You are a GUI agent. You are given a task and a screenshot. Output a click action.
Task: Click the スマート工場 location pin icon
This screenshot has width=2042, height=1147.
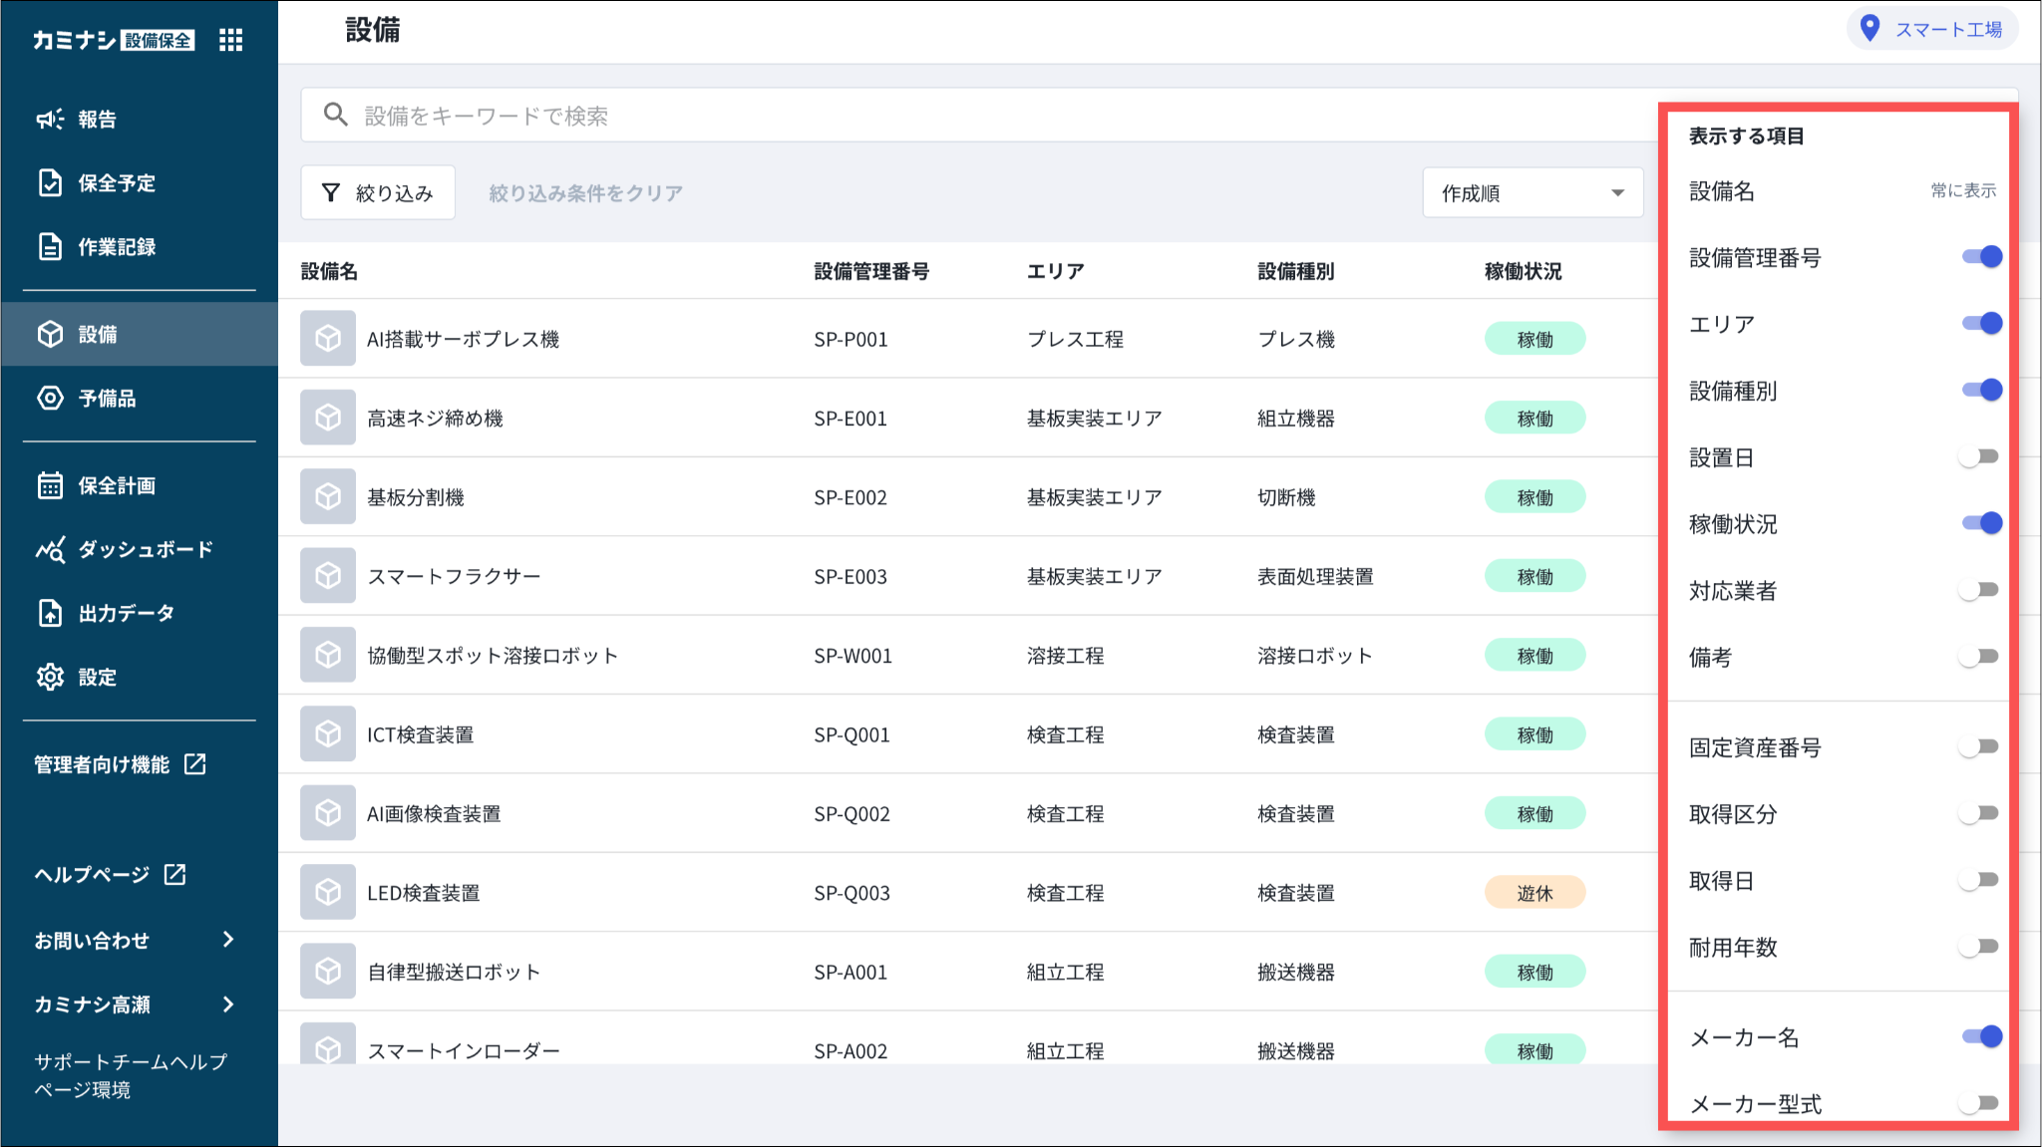click(x=1871, y=29)
